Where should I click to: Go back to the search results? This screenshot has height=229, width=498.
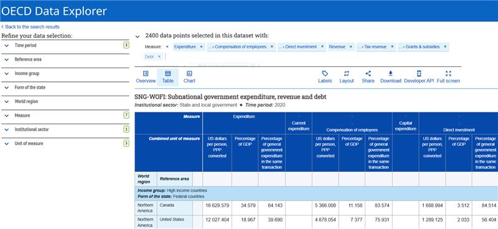point(31,27)
